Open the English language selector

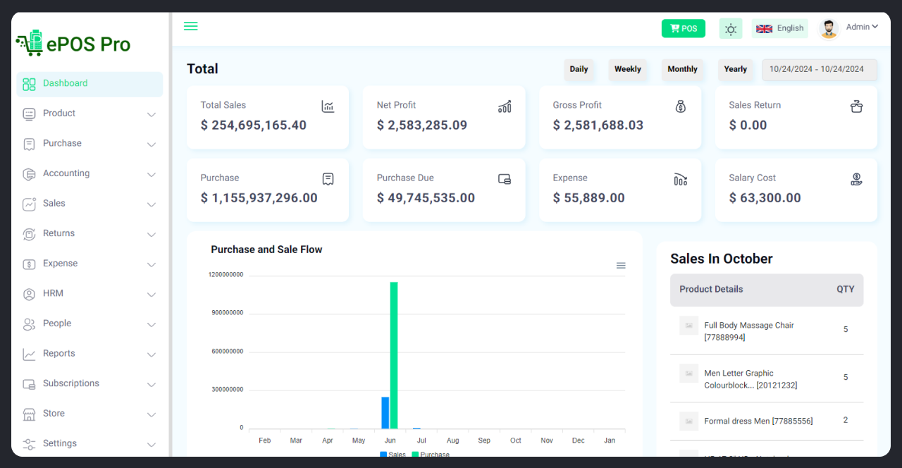point(780,29)
